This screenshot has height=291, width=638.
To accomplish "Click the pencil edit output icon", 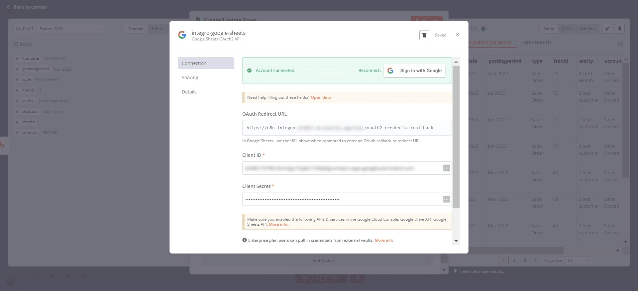I will click(x=607, y=29).
